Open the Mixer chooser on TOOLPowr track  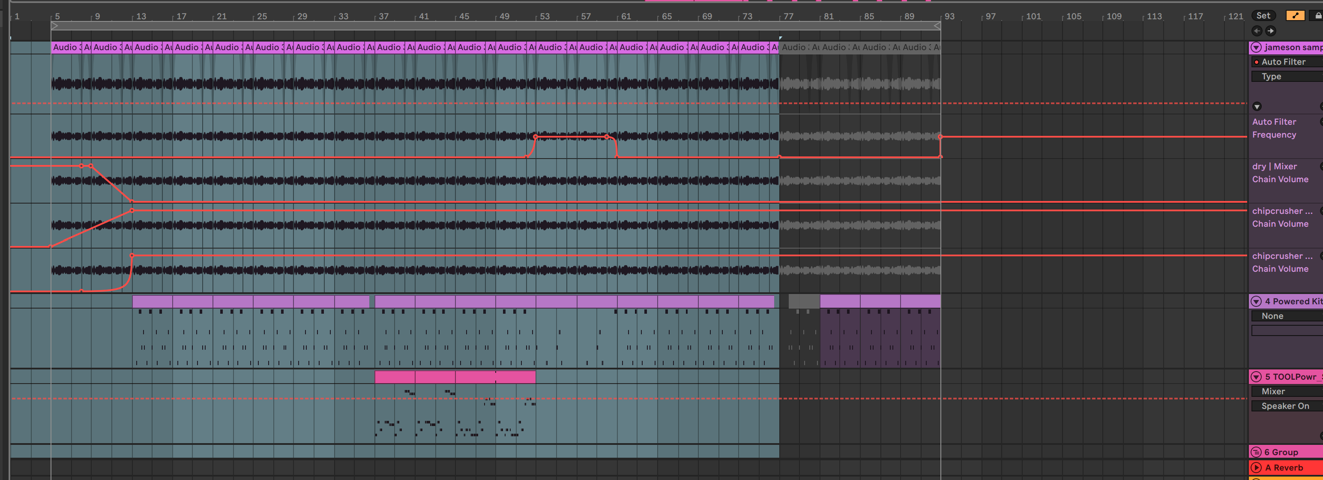click(1287, 391)
